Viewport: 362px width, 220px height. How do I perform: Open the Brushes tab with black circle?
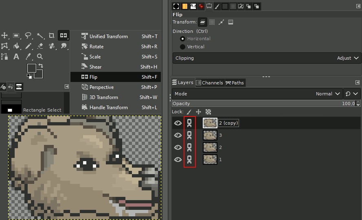point(176,6)
